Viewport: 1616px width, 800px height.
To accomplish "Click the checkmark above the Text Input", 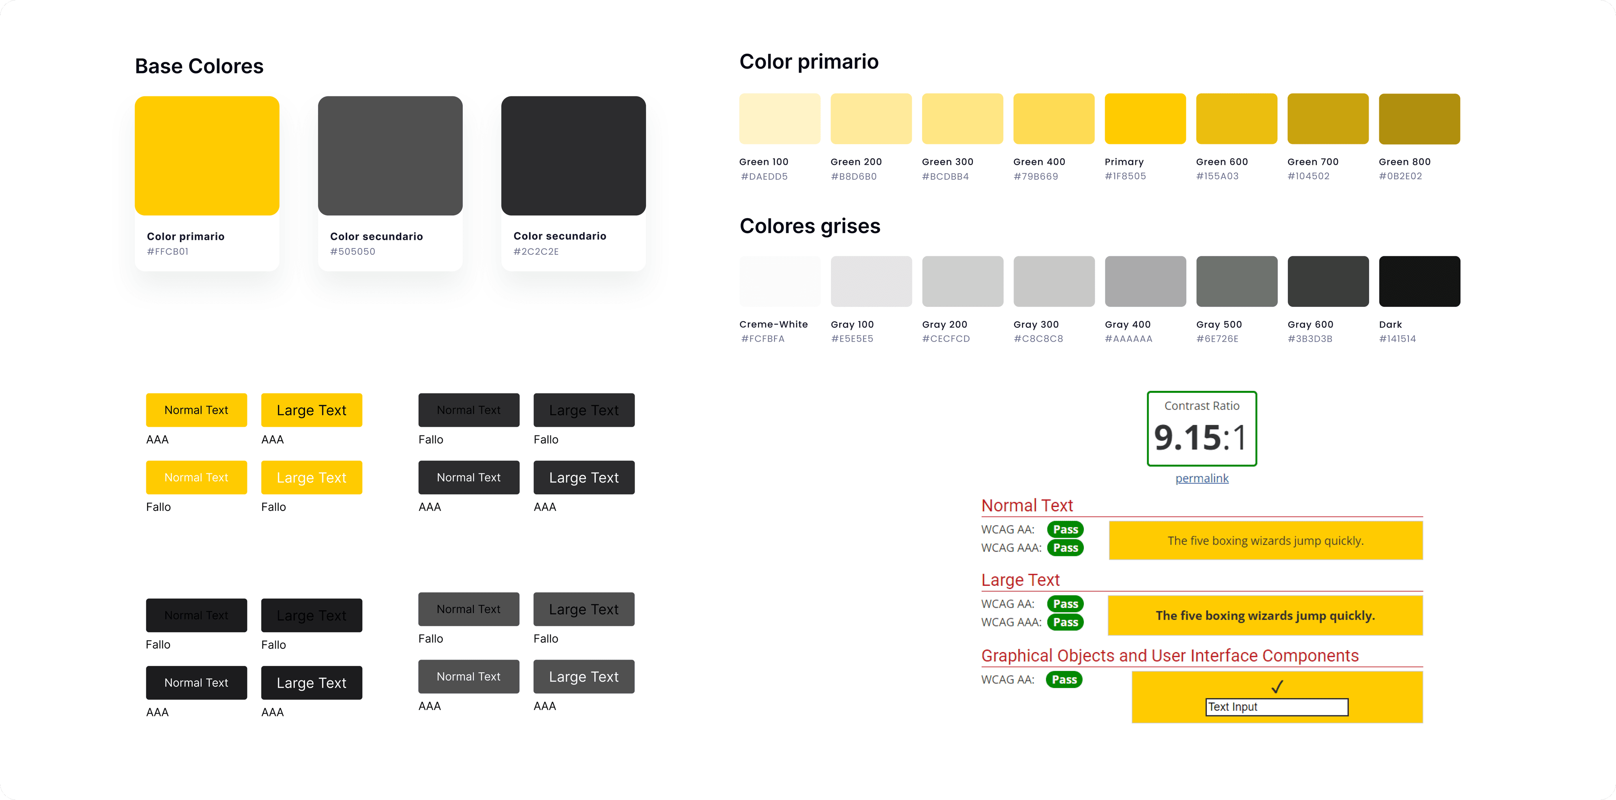I will [1277, 686].
